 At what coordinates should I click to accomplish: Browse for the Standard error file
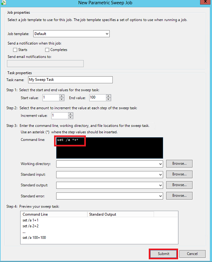(179, 196)
